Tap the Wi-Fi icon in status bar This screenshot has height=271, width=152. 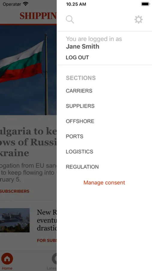25,4
